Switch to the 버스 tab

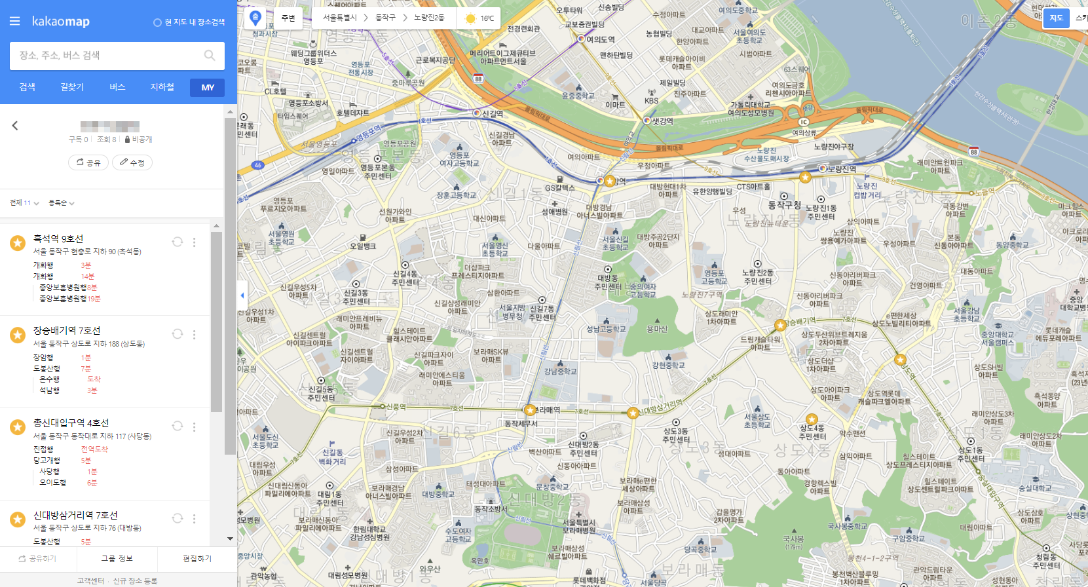(117, 87)
